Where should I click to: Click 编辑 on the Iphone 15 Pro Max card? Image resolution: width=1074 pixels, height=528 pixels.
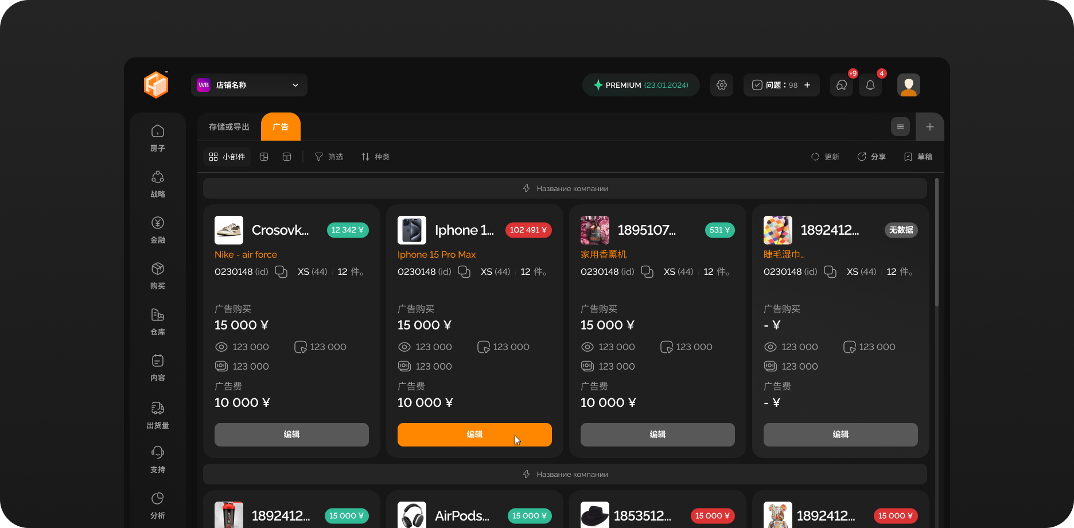click(x=474, y=434)
